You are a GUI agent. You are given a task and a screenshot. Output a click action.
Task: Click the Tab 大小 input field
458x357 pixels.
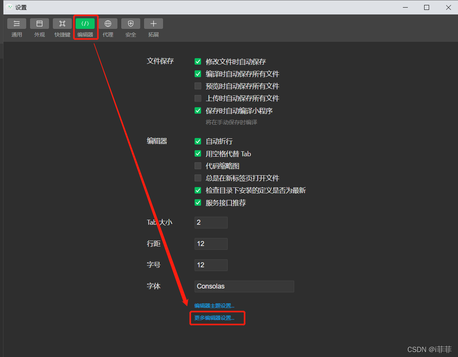(211, 222)
